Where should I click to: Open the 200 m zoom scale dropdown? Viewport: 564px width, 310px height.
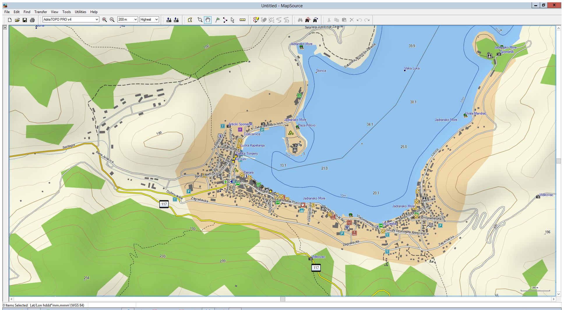tap(127, 19)
